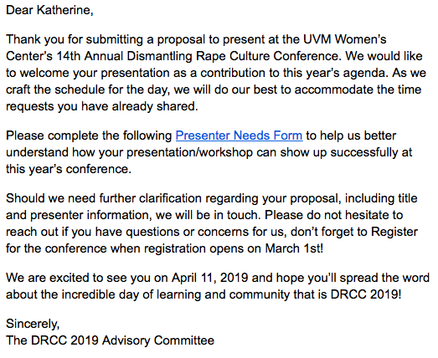This screenshot has height=358, width=438.
Task: Click the 'March 1st!' date text
Action: tap(294, 248)
